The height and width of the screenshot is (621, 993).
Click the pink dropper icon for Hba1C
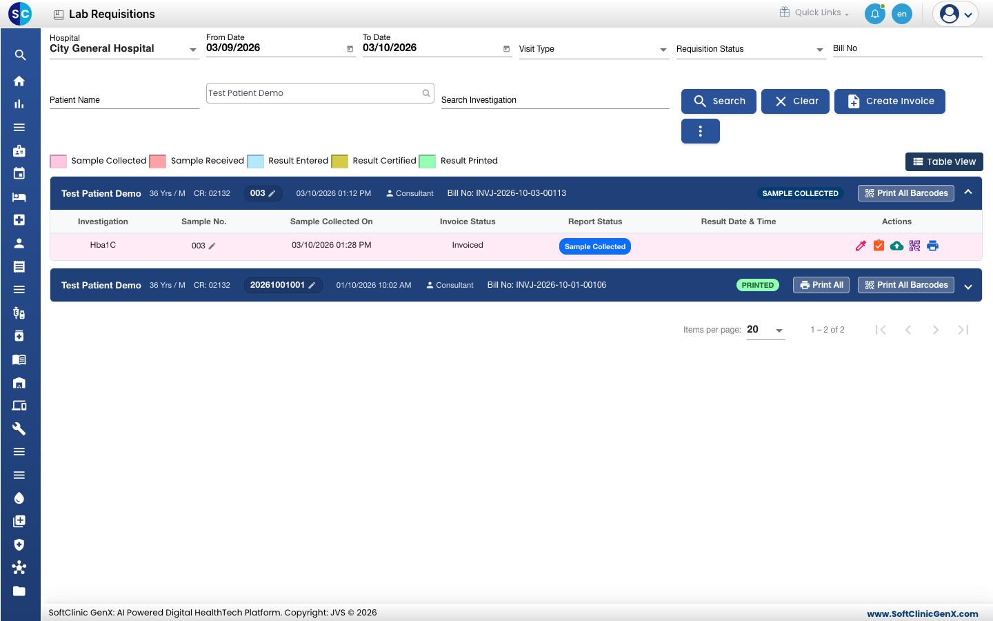click(861, 246)
